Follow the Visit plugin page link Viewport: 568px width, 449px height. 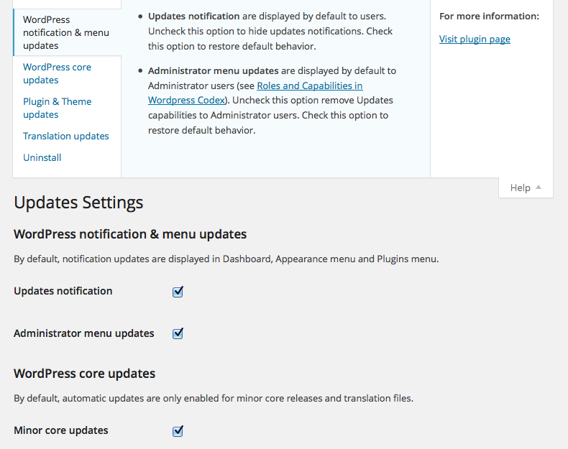[x=475, y=39]
